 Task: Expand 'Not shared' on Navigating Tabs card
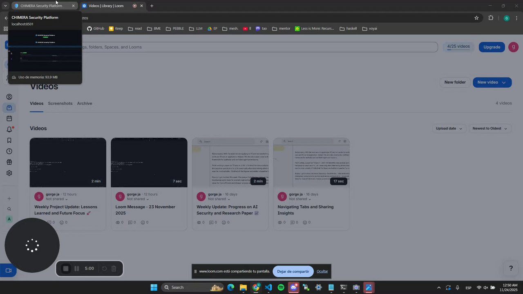click(300, 199)
